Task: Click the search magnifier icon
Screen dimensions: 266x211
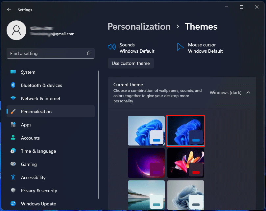Action: pos(88,53)
